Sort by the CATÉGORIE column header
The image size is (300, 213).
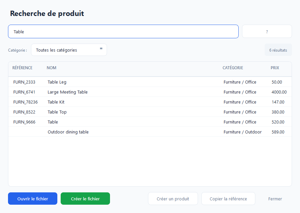pos(233,68)
